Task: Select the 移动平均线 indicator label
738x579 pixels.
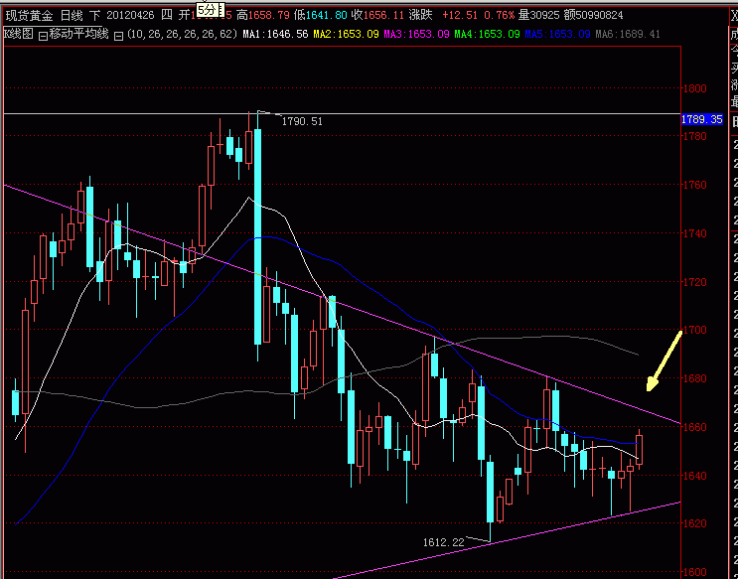Action: coord(79,34)
